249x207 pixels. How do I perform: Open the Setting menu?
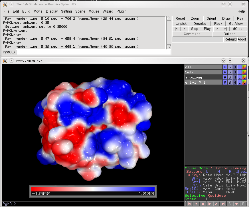(66, 11)
